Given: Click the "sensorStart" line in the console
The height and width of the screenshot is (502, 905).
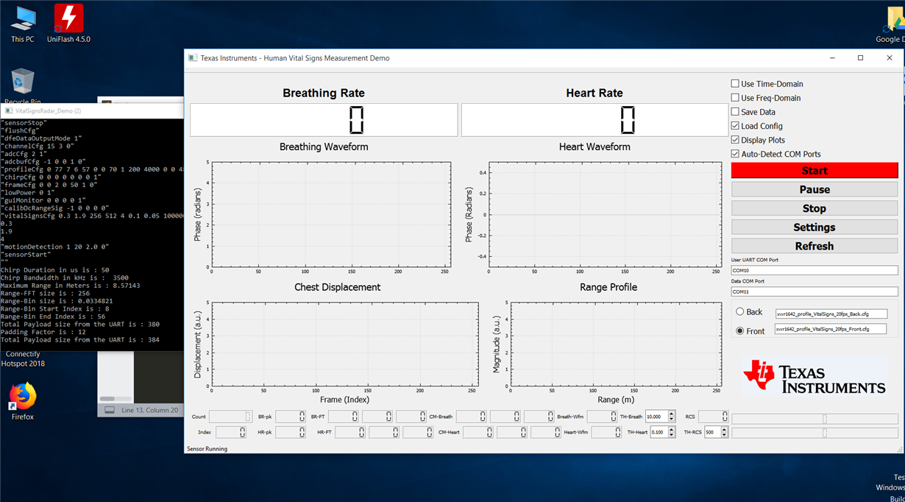Looking at the screenshot, I should point(25,255).
